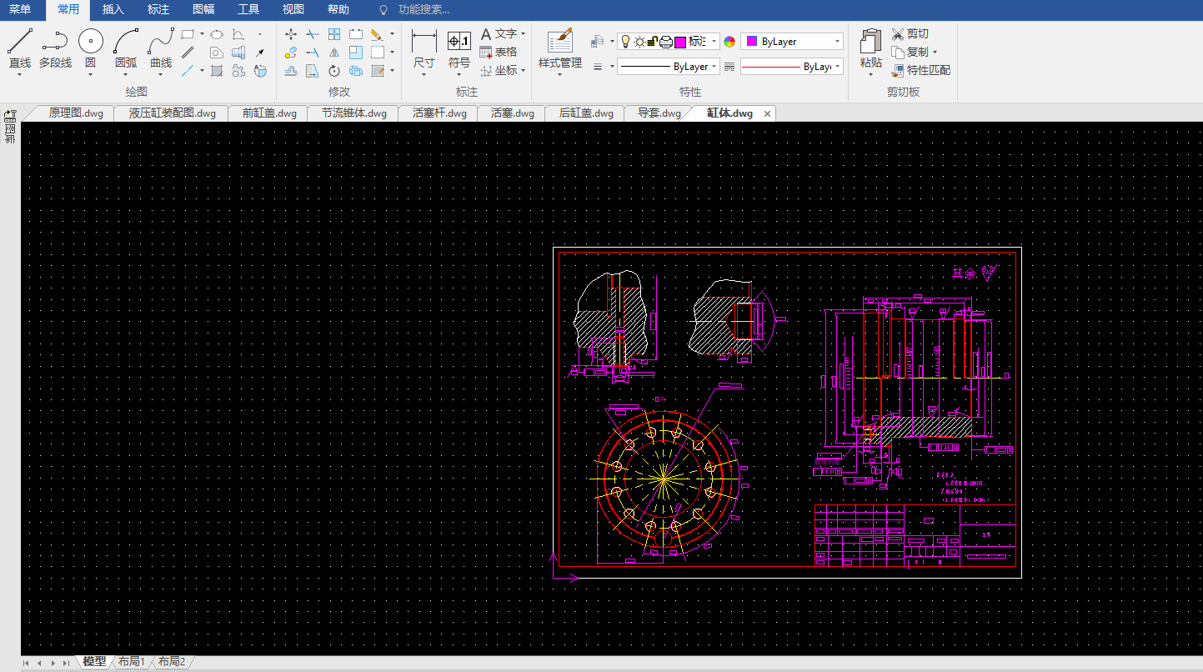Image resolution: width=1203 pixels, height=672 pixels.
Task: Activate the mirror tool in the 修改 group
Action: 334,53
